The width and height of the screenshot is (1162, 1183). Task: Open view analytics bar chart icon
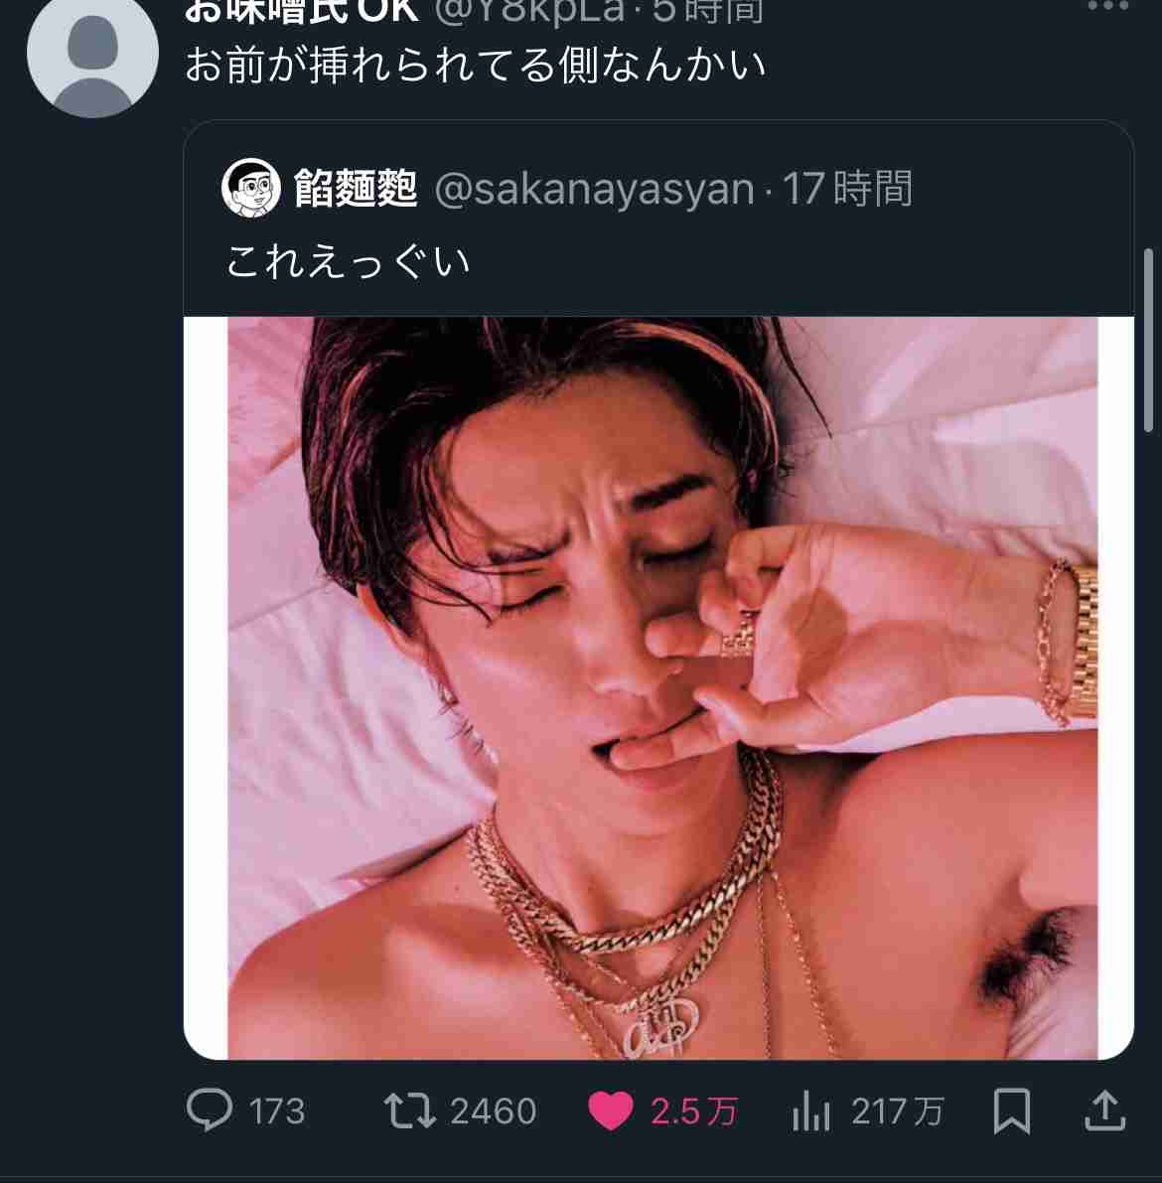[810, 1110]
